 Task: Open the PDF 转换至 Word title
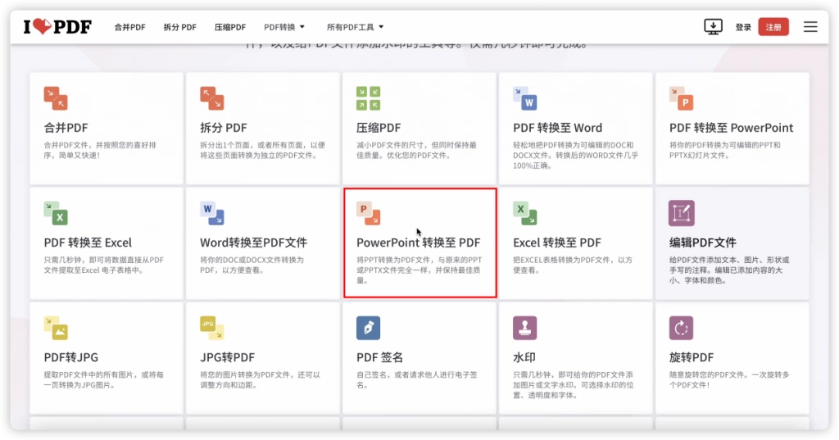[557, 127]
